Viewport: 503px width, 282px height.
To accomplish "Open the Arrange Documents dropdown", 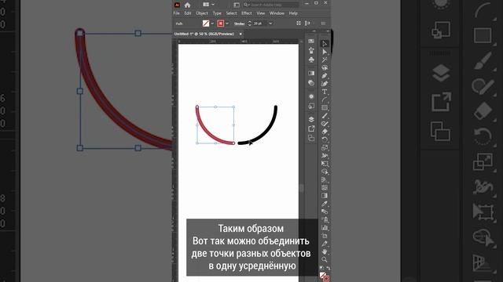I will coord(208,5).
